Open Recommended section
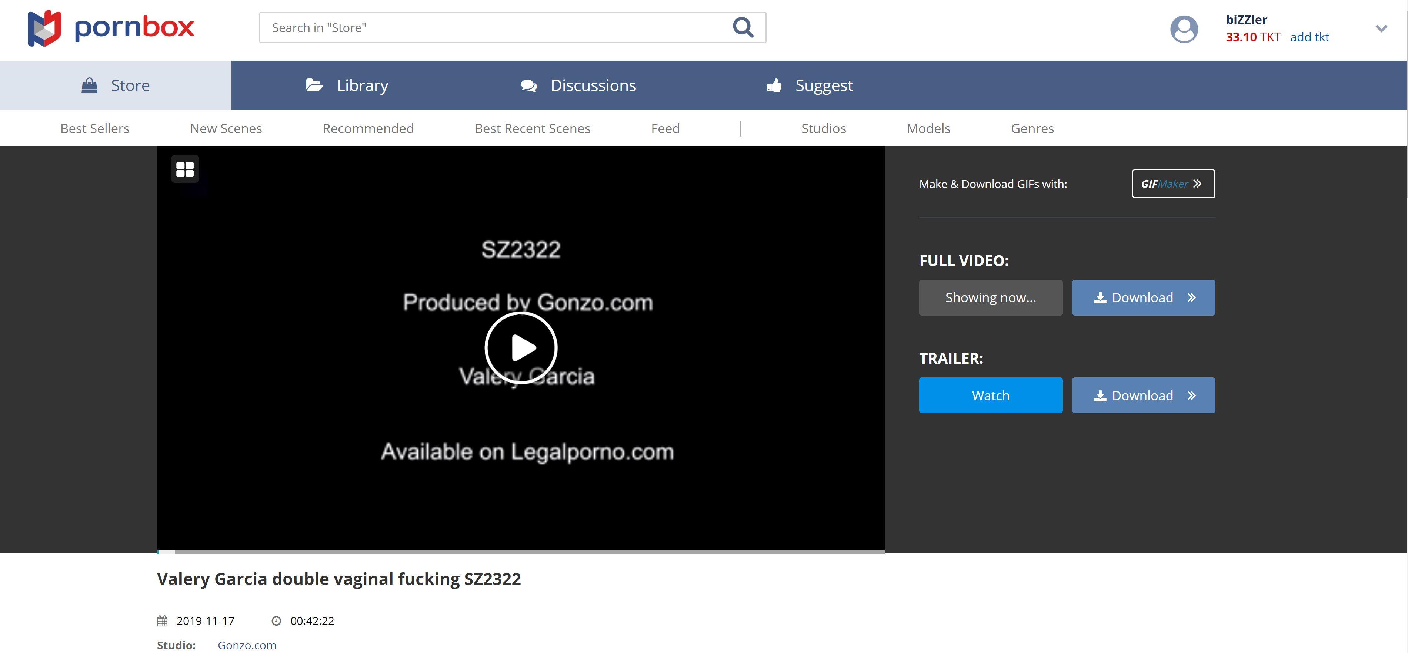Screen dimensions: 1408x653 [x=368, y=128]
